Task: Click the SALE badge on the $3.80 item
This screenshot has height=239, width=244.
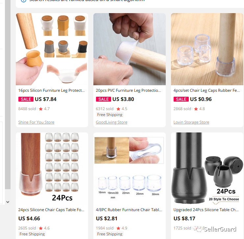Action: (104, 99)
